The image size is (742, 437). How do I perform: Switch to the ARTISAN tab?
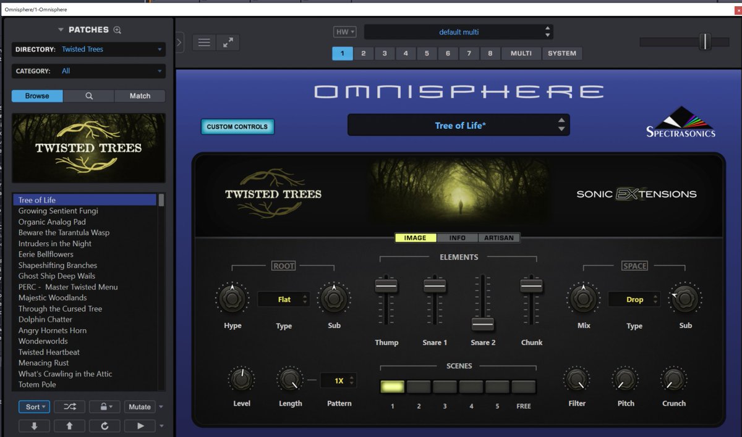[x=499, y=238]
